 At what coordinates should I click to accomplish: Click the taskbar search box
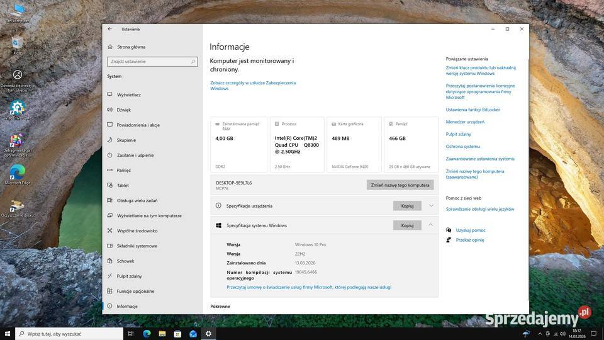(69, 334)
